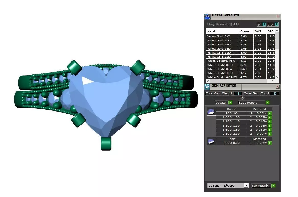Click the 3.05 DWT cell for 14K PdW

pyautogui.click(x=260, y=77)
